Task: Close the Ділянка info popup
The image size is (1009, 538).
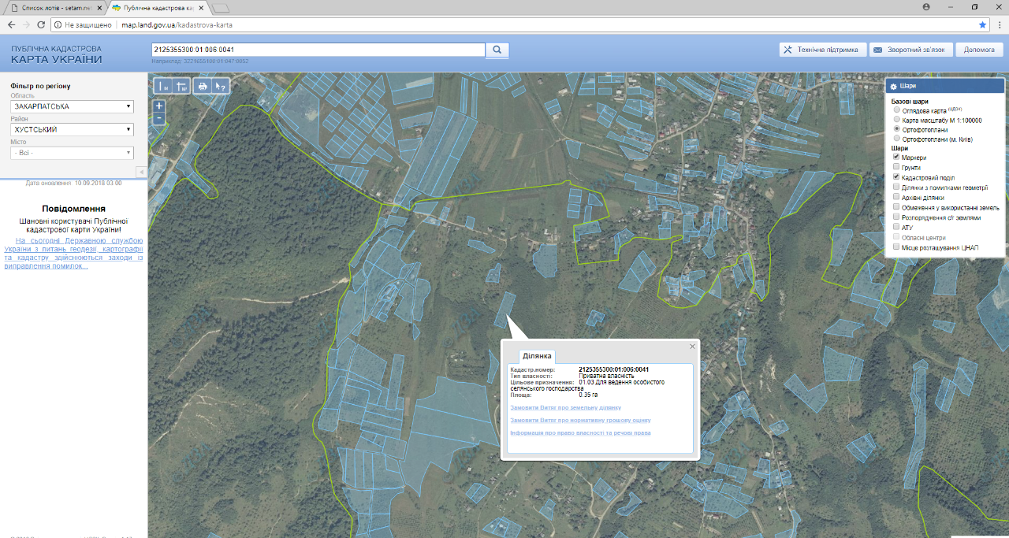Action: (692, 346)
